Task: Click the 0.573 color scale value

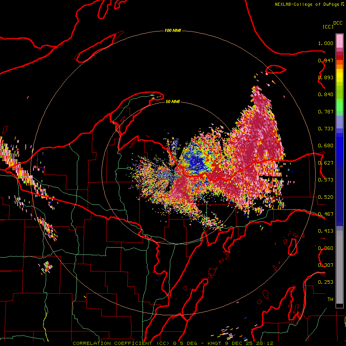Action: click(326, 180)
